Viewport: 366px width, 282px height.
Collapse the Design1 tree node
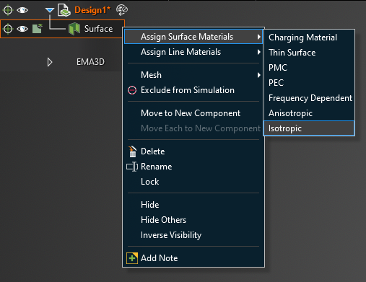(x=50, y=10)
